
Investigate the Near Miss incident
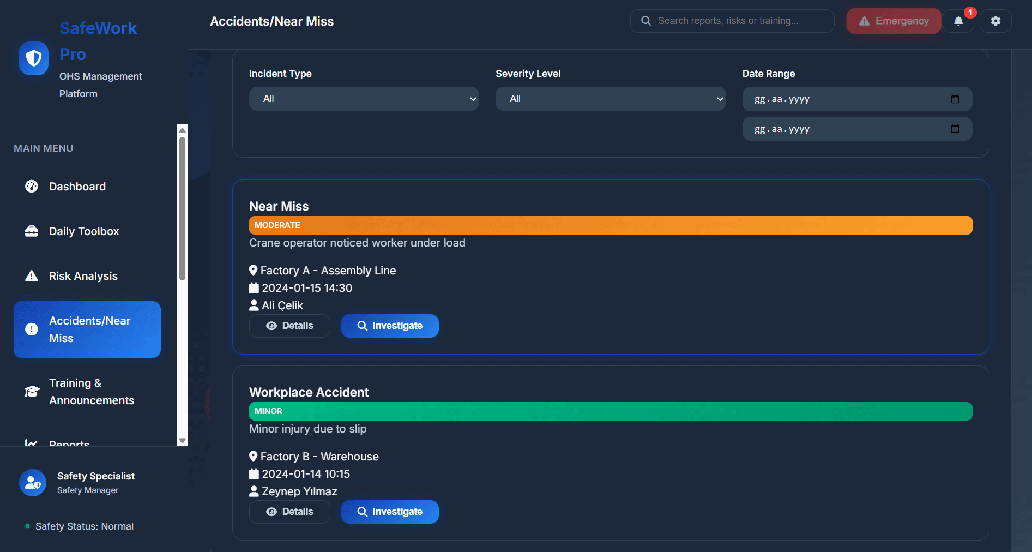coord(390,326)
